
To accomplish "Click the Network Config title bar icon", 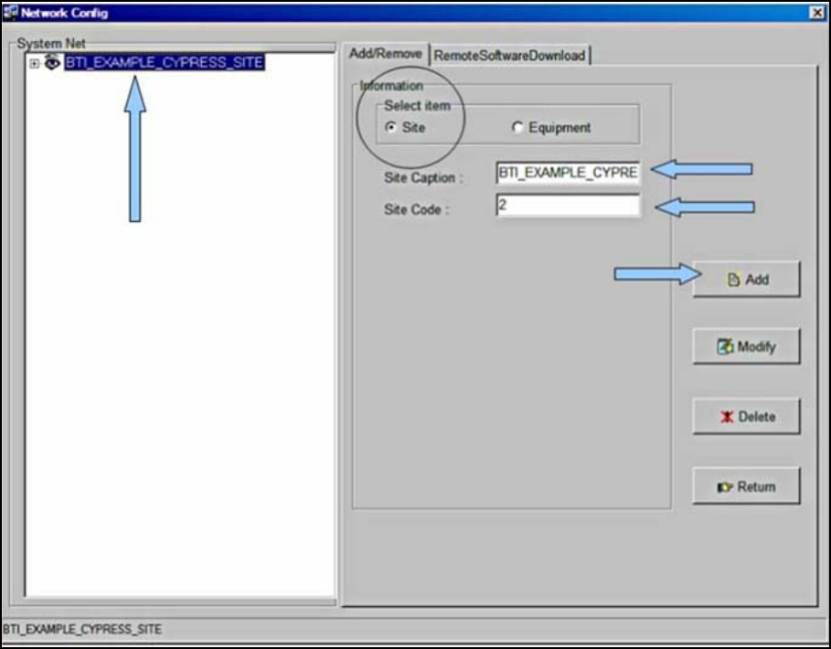I will [10, 13].
